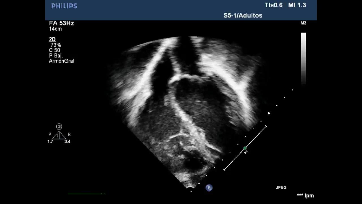This screenshot has width=362, height=204.
Task: Open the S5-1/Adultos transducer preset
Action: (243, 16)
